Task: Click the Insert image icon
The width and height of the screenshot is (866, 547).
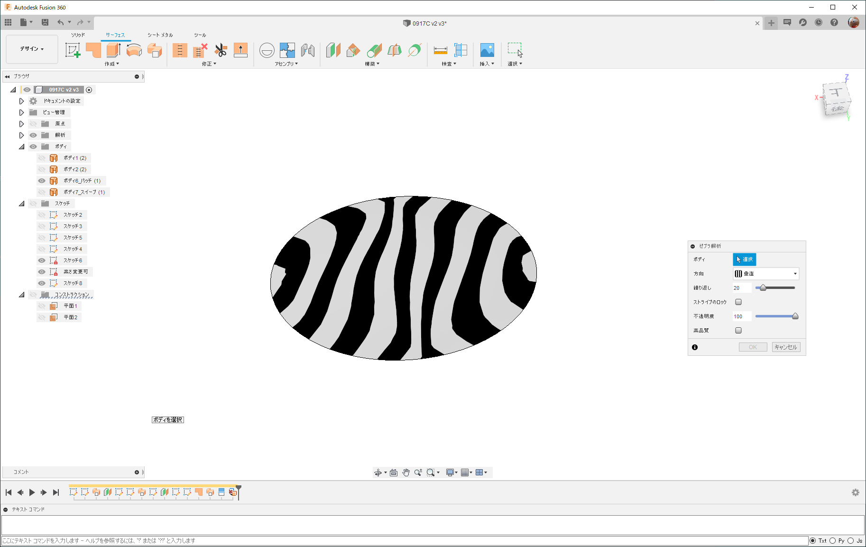Action: click(487, 50)
